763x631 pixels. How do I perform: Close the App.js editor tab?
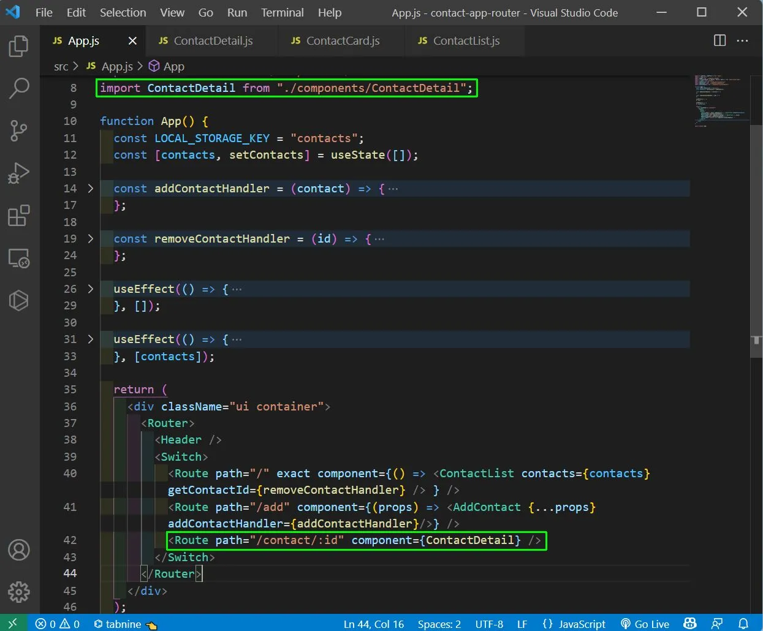point(132,41)
